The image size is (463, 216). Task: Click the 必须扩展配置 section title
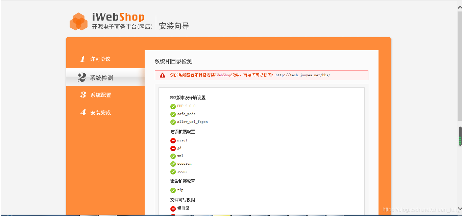point(182,132)
